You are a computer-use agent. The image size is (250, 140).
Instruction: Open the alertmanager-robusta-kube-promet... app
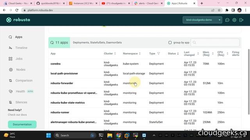73,122
